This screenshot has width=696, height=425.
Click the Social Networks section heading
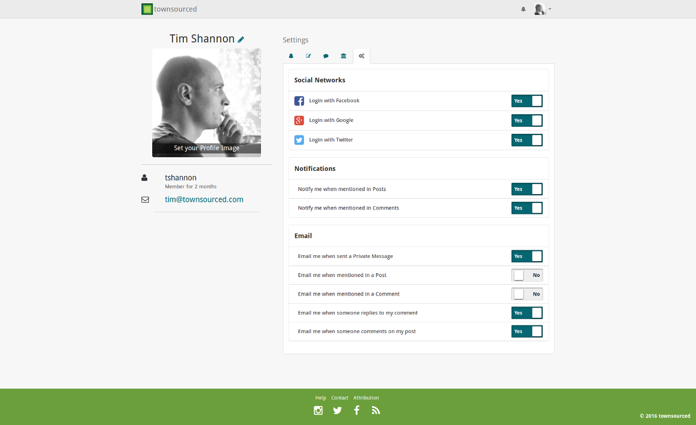click(320, 80)
